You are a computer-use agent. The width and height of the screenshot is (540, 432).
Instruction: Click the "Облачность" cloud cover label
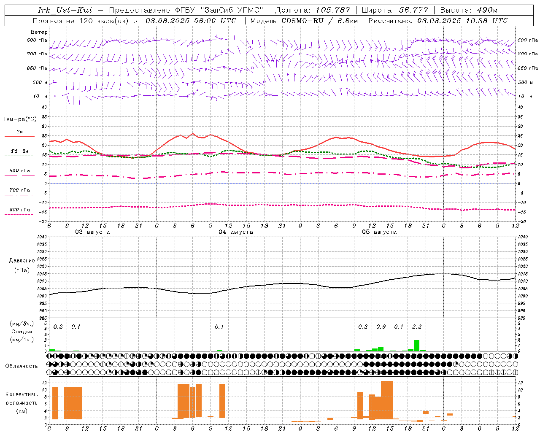pos(22,366)
